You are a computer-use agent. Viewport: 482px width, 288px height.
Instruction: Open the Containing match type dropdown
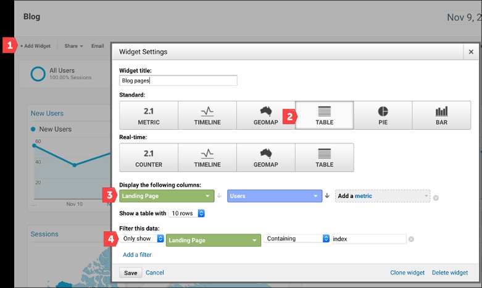297,239
